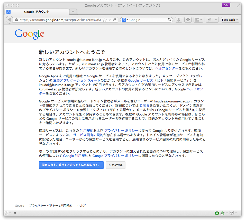Click the private browsing mask icon

(226, 5)
